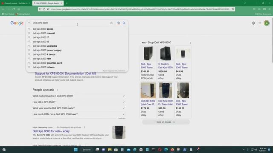Open $341.98 refurbished Xps 8500 Tower ad
Screen dimensions: 273x153
(x=148, y=63)
